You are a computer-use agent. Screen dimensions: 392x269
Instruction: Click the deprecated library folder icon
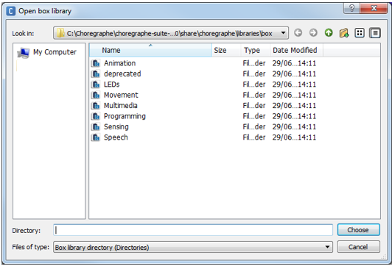click(x=96, y=73)
